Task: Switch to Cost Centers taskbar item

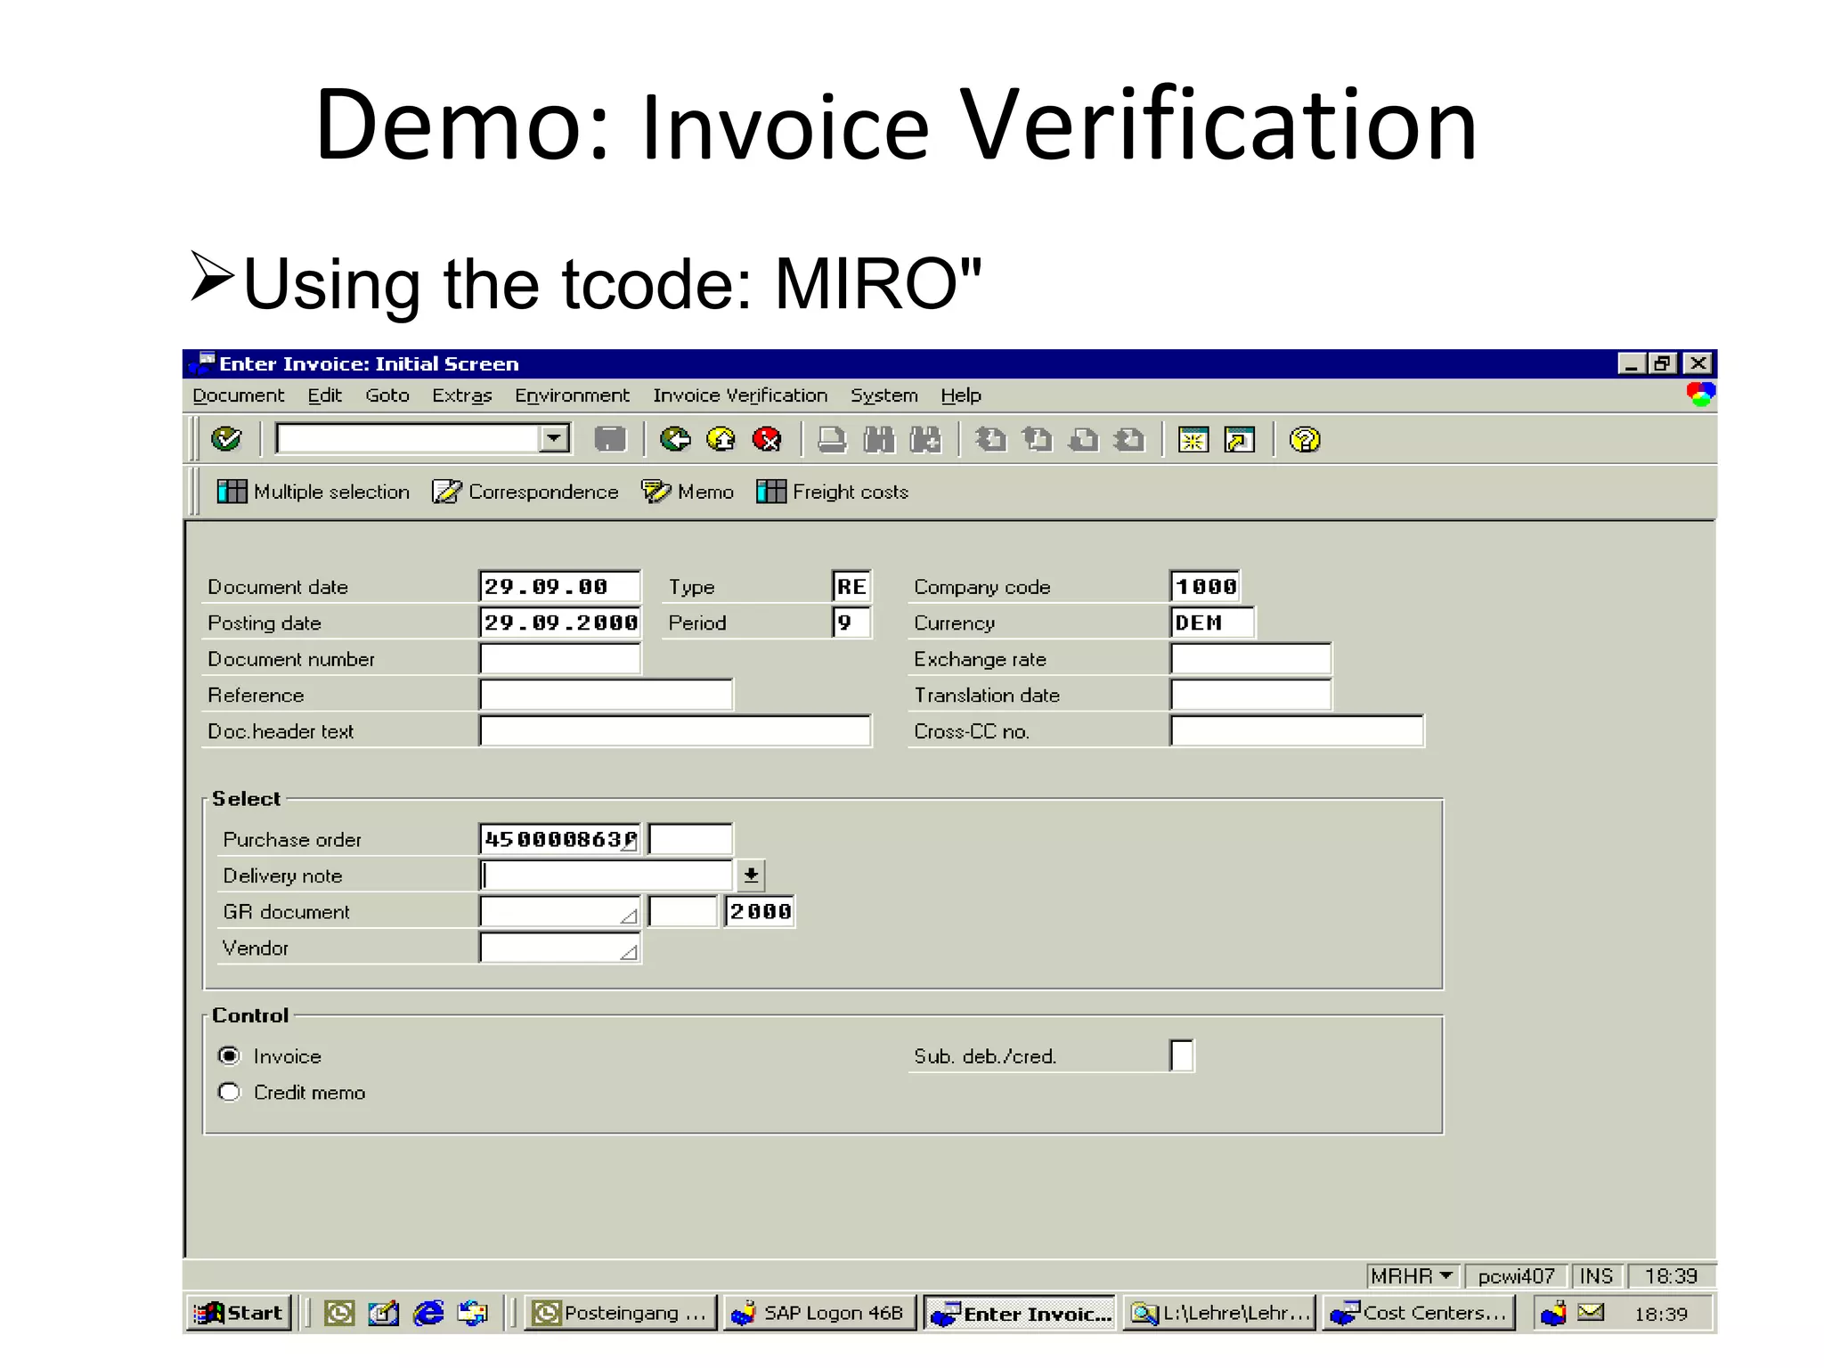Action: [1419, 1313]
